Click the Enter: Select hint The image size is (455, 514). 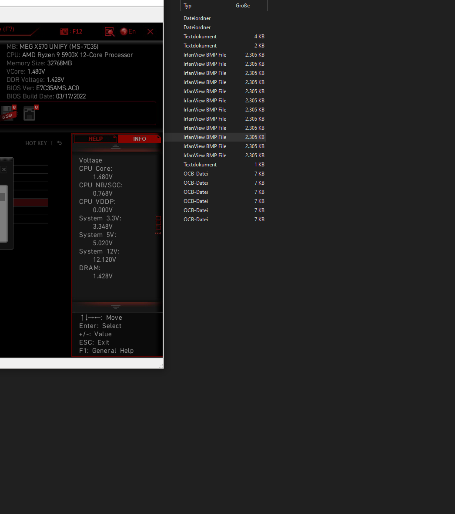tap(100, 326)
